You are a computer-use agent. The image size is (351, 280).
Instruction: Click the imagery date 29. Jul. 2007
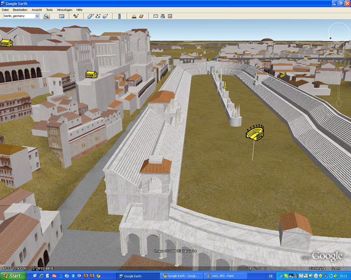pyautogui.click(x=256, y=269)
